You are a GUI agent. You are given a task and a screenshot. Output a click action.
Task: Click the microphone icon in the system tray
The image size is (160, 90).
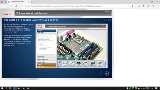pyautogui.click(x=127, y=88)
